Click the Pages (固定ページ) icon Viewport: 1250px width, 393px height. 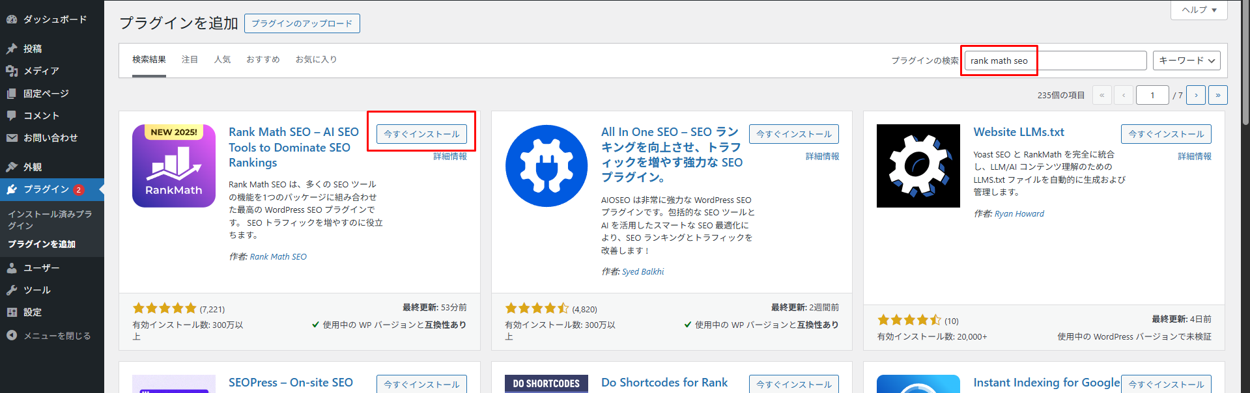tap(12, 94)
